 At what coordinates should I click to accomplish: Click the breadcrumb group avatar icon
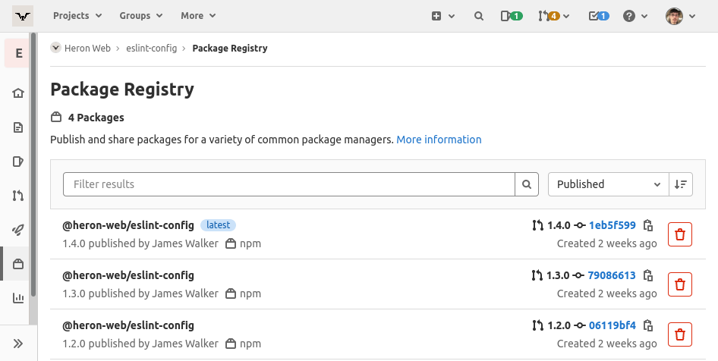pyautogui.click(x=56, y=48)
